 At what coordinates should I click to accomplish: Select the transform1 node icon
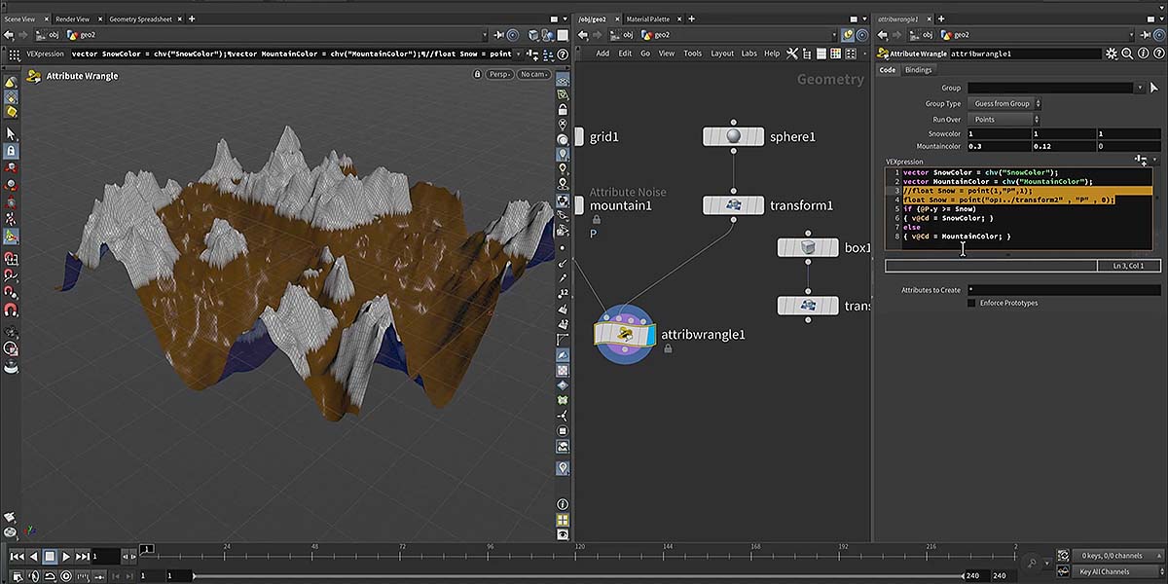(x=733, y=205)
